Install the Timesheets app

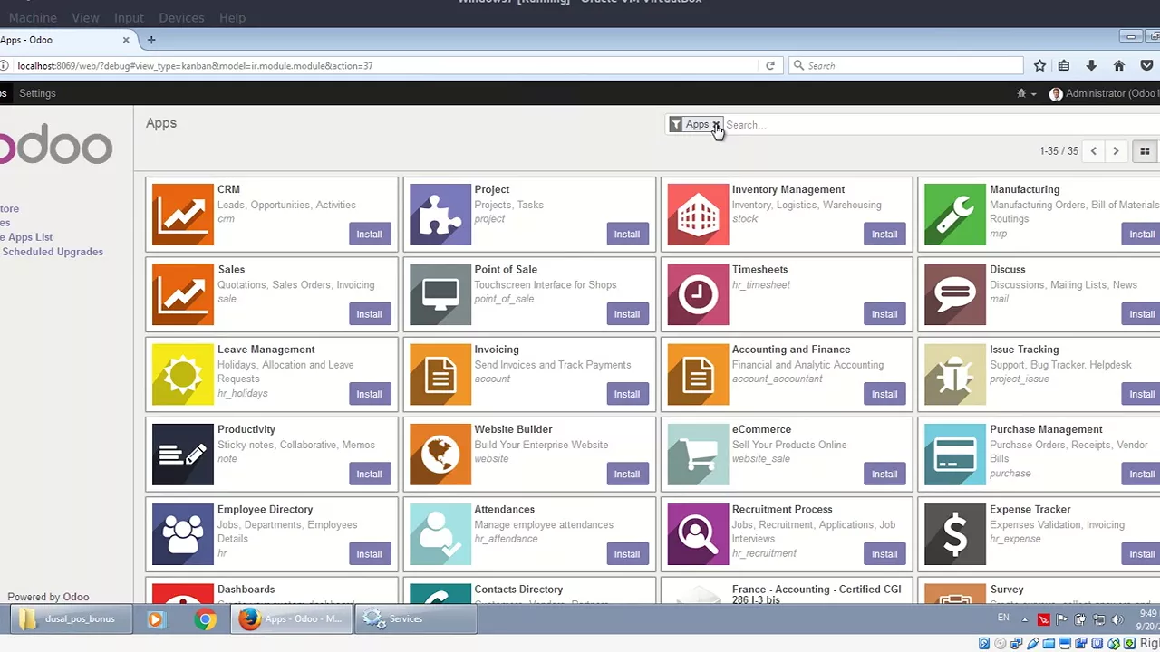tap(884, 313)
